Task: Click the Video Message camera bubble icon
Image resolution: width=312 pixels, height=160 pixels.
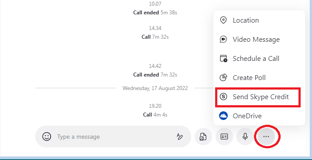Action: point(223,39)
